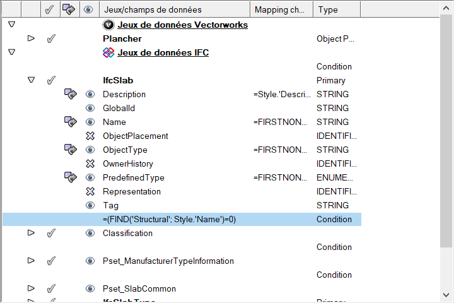
Task: Toggle the checkmark on Plancher row
Action: point(51,39)
